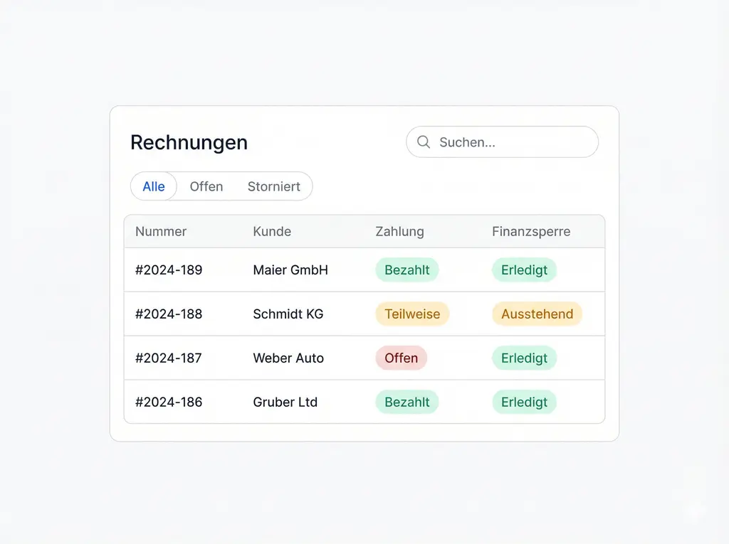The width and height of the screenshot is (729, 544).
Task: Click the Finanzsperre column header
Action: click(531, 231)
